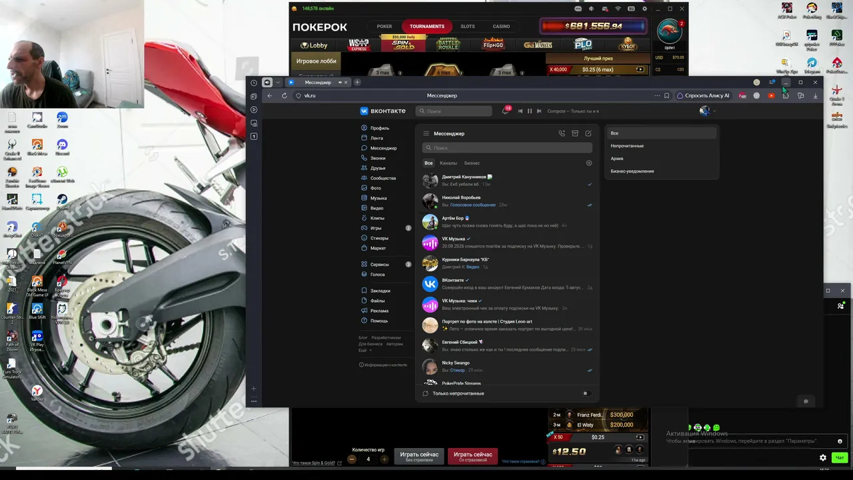Open VK notifications bell

[505, 111]
